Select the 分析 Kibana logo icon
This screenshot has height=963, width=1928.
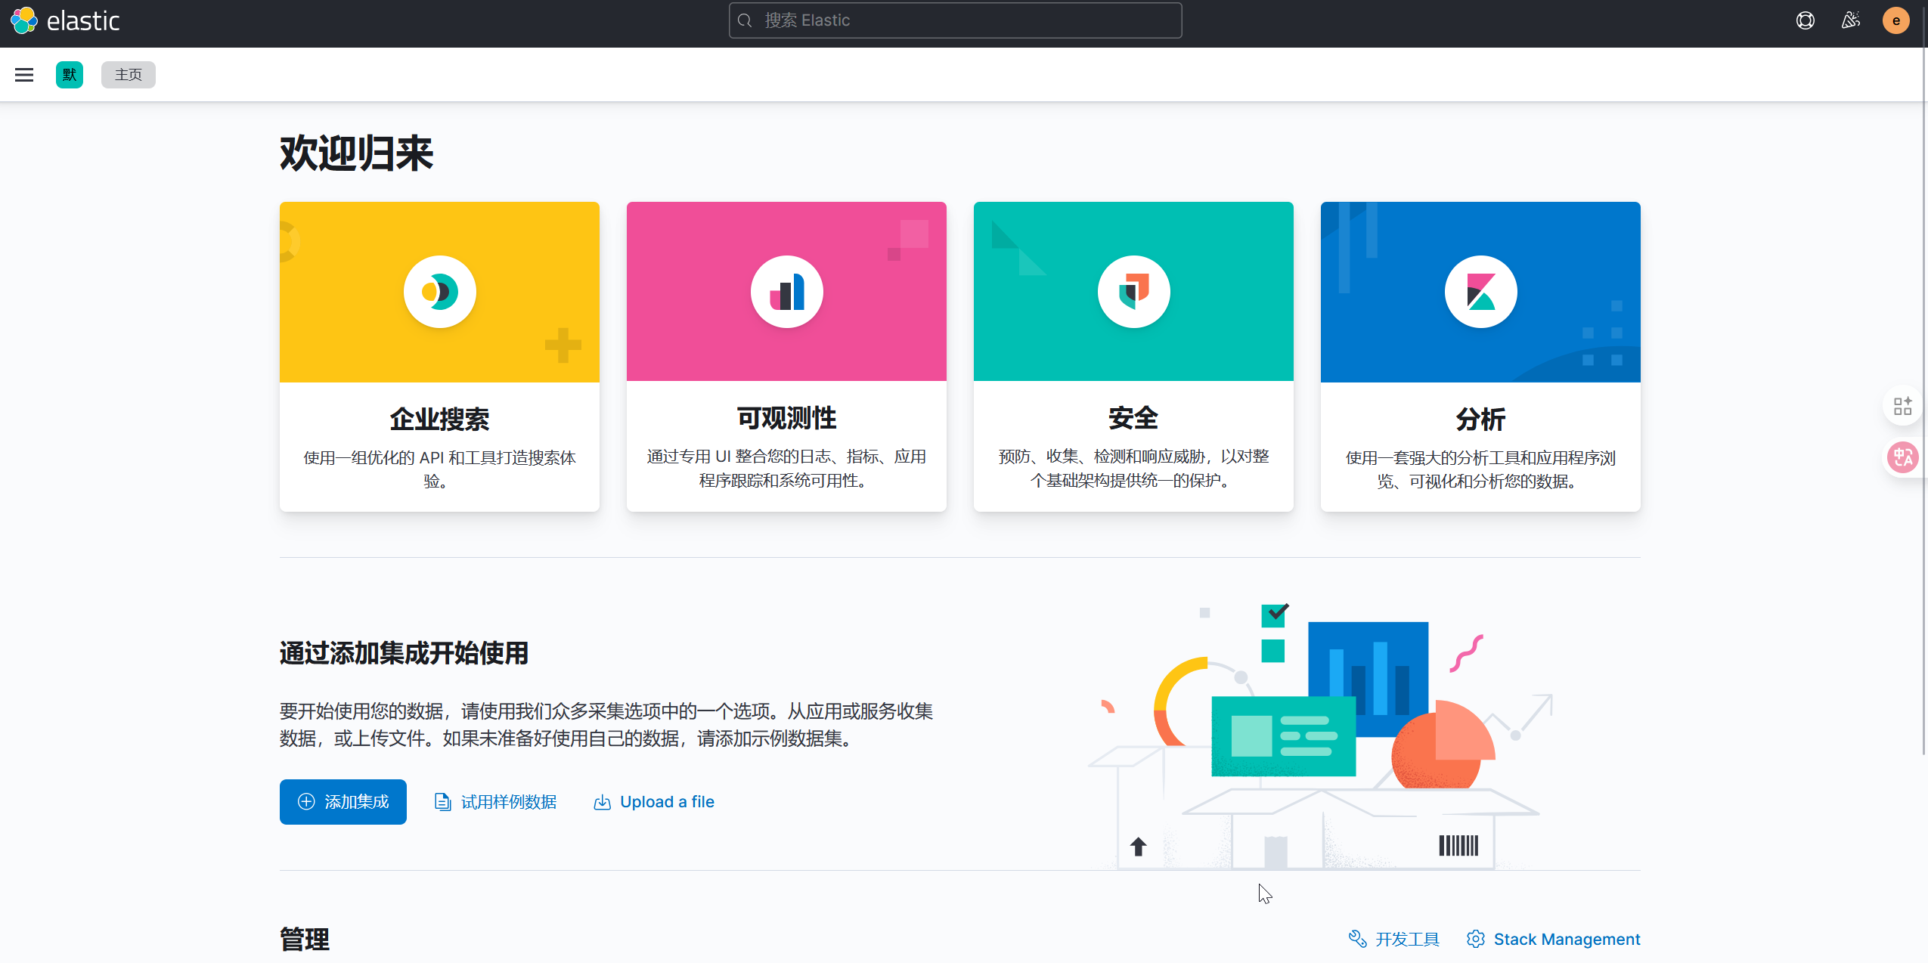[x=1480, y=291]
